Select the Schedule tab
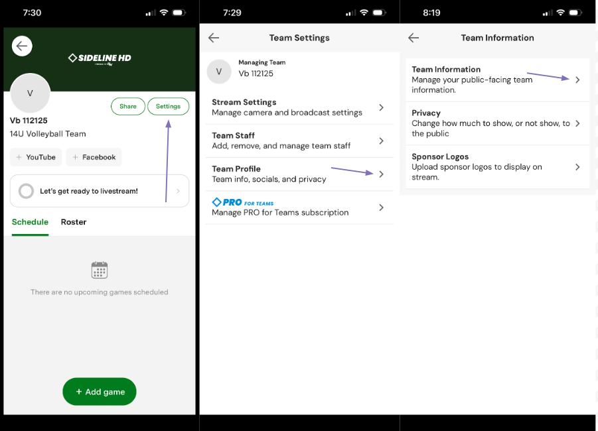This screenshot has height=431, width=598. (30, 222)
